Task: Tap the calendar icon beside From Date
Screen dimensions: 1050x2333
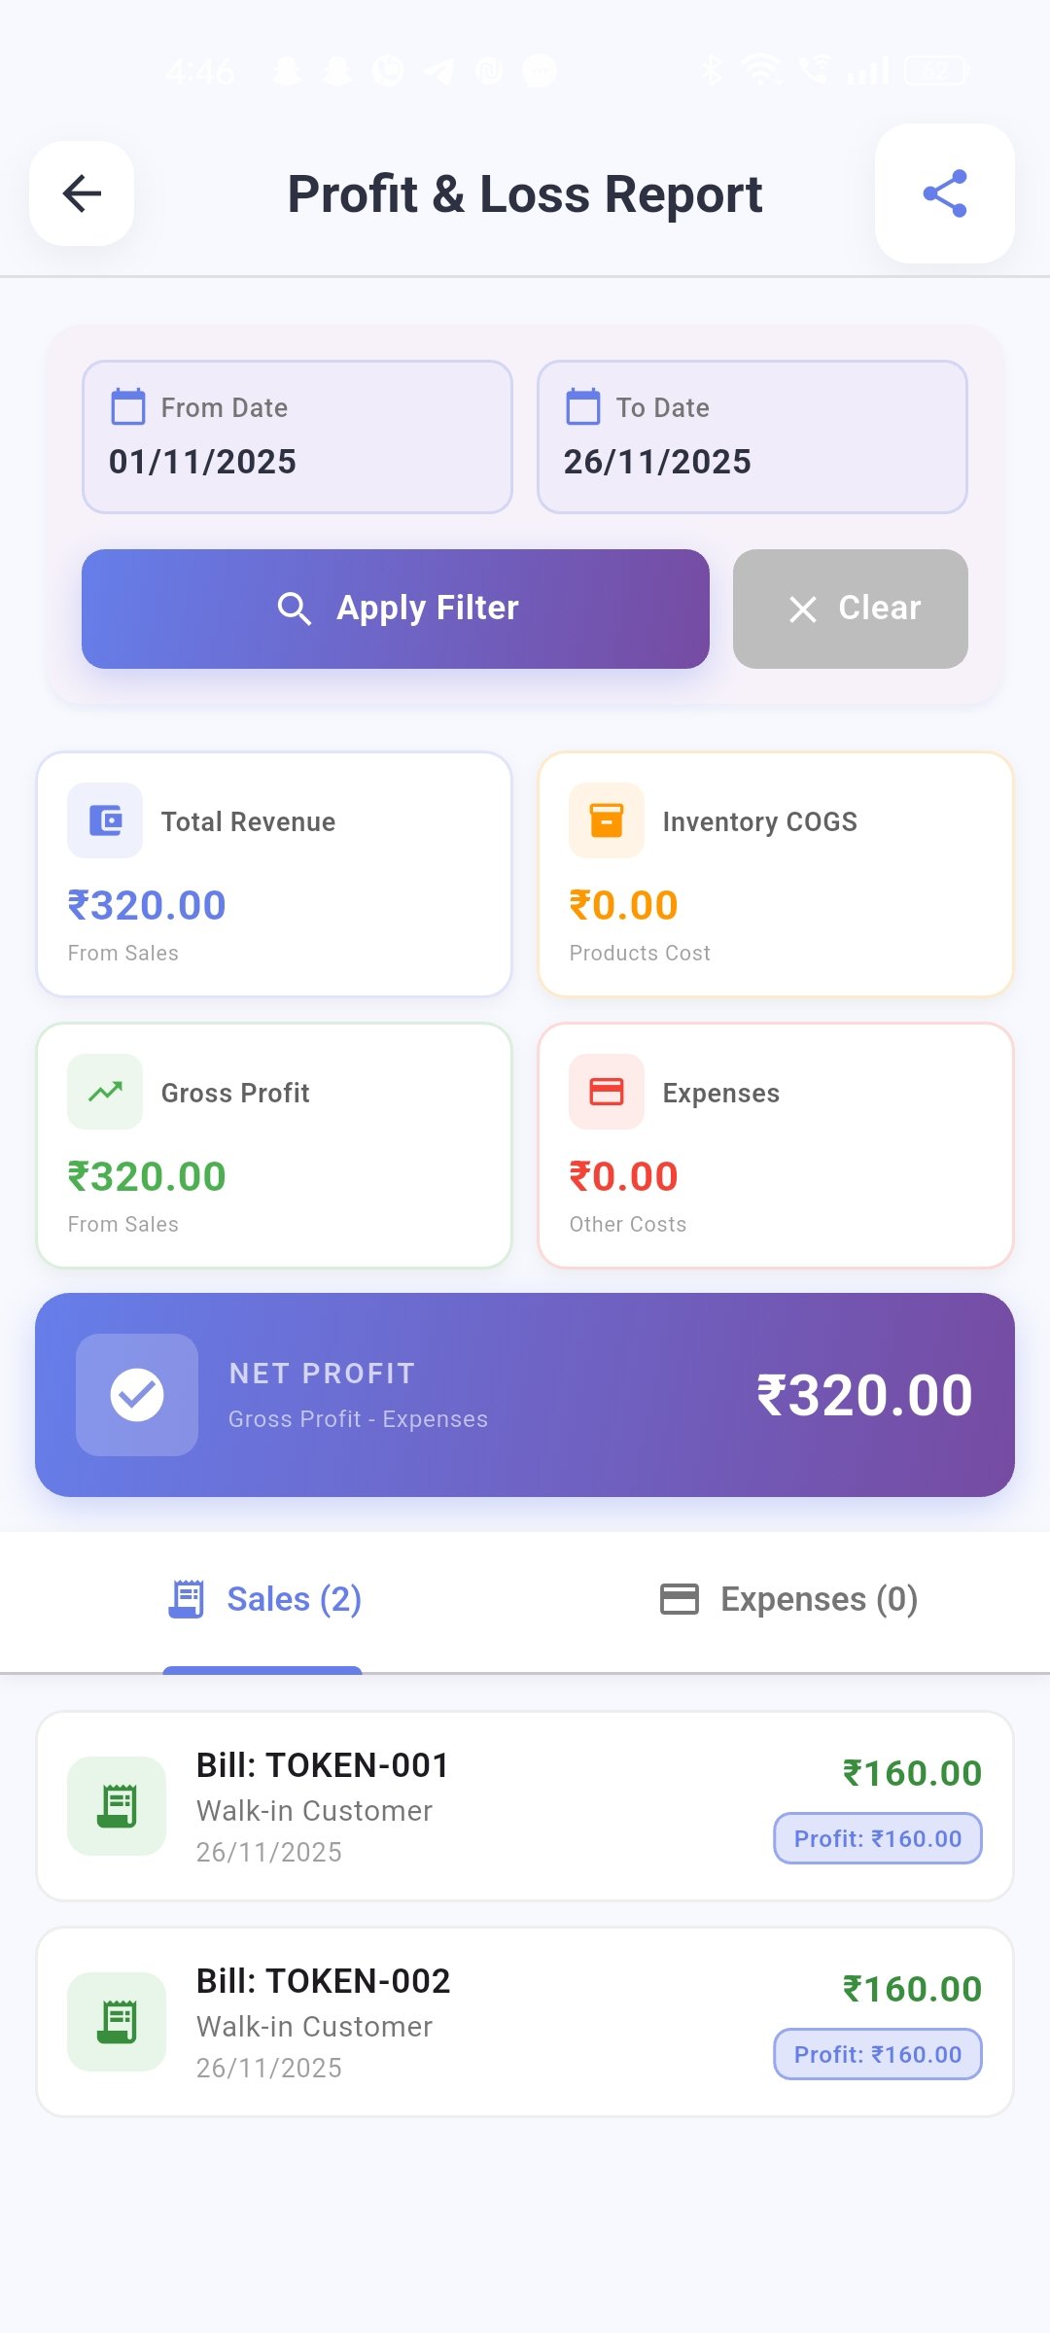Action: [130, 407]
